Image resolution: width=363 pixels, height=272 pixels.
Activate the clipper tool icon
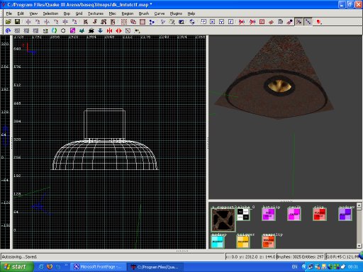click(x=152, y=22)
